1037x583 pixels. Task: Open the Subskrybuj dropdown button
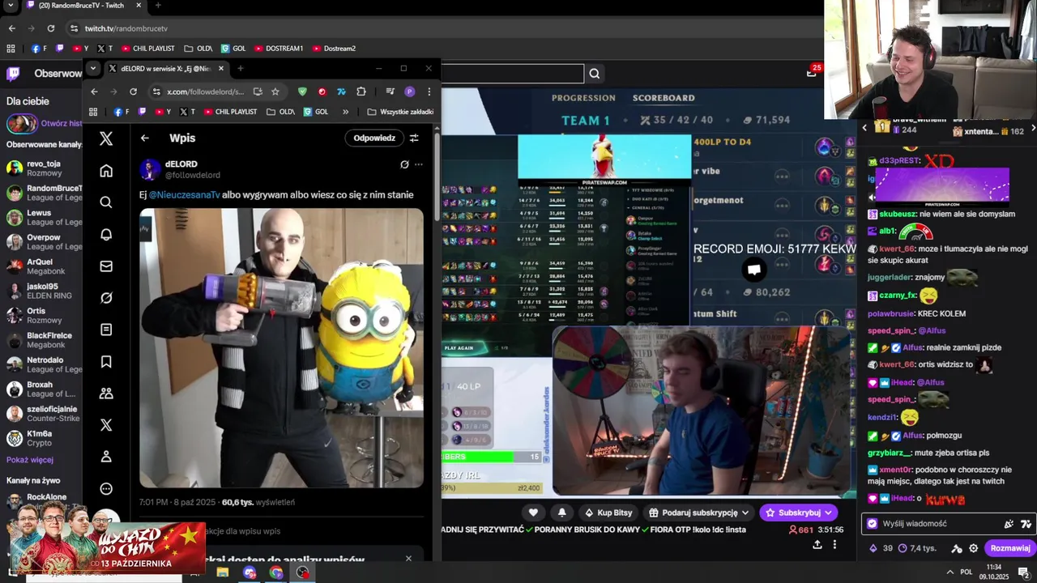(x=799, y=513)
